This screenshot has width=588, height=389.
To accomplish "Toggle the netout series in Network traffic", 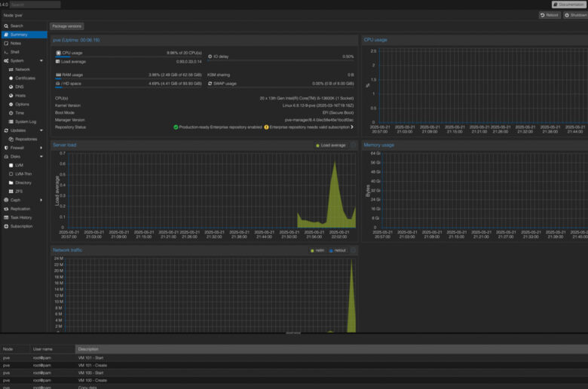I will coord(338,250).
